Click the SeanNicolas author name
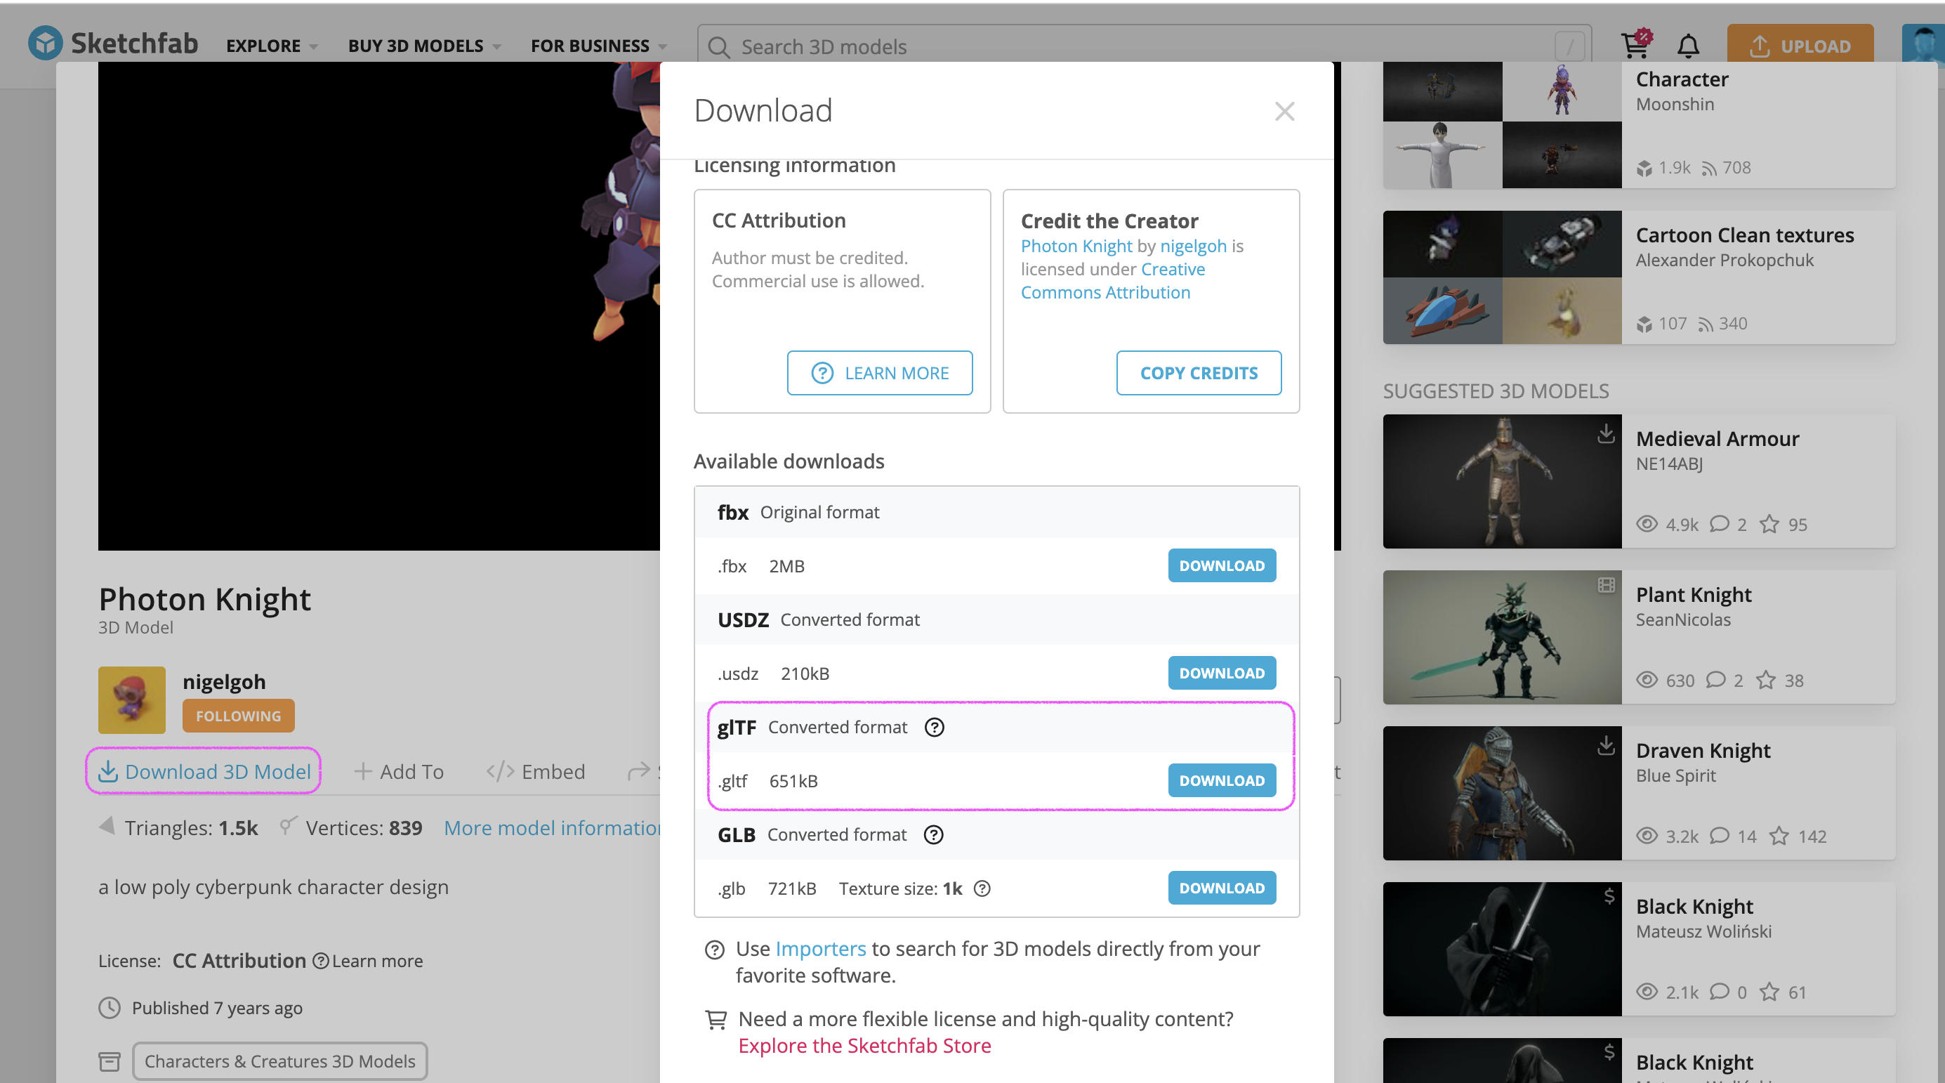1945x1083 pixels. pyautogui.click(x=1683, y=620)
